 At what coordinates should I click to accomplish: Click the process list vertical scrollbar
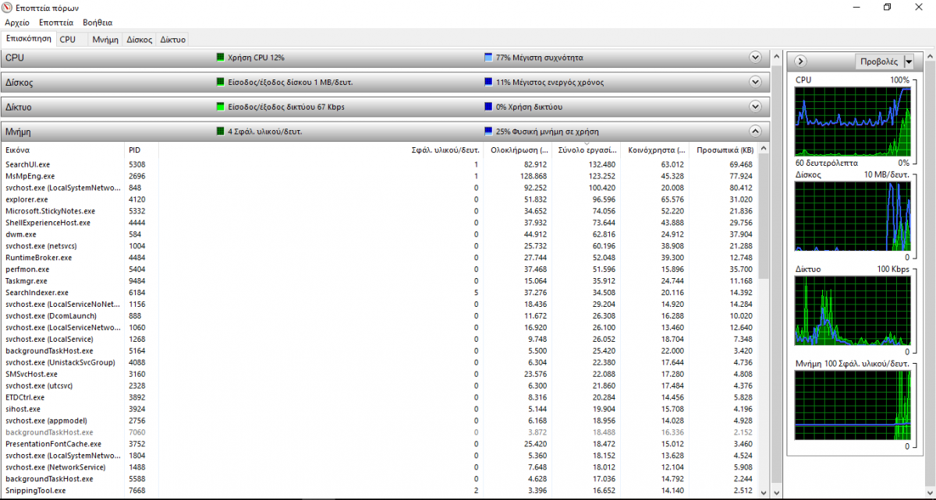tap(764, 319)
